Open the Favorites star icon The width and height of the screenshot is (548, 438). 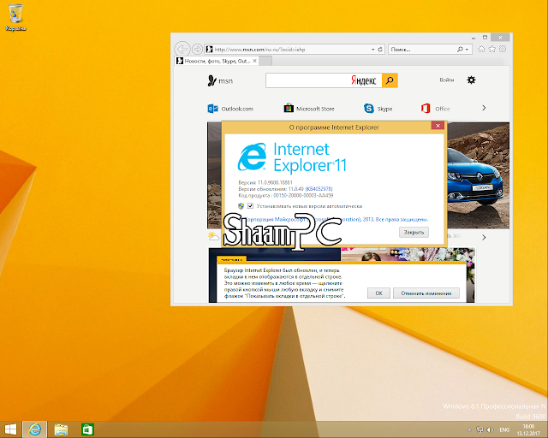492,50
